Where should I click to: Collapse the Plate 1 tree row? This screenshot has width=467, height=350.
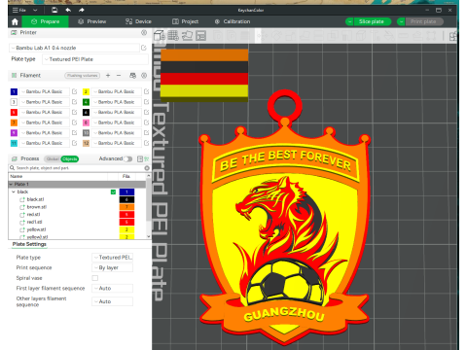11,184
